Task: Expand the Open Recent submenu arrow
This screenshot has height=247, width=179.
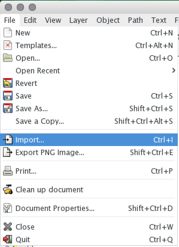Action: [x=174, y=70]
